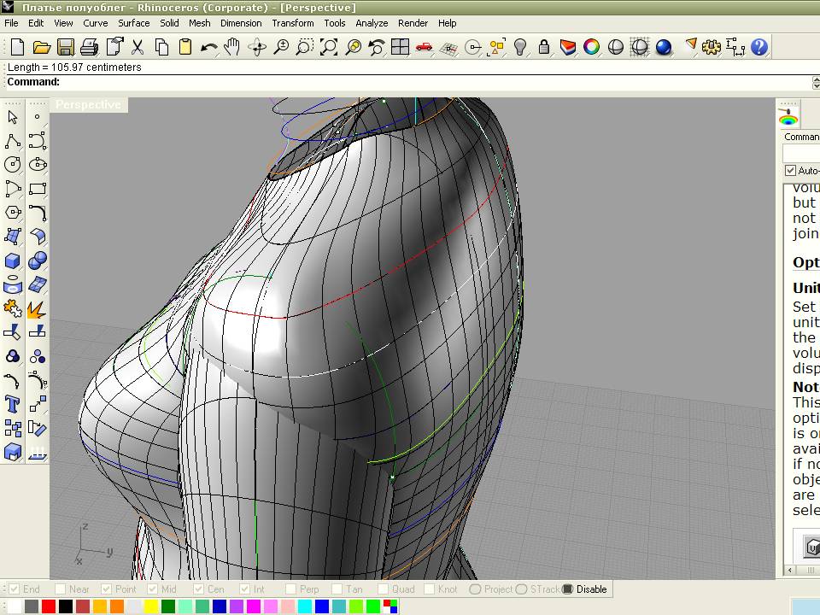This screenshot has width=820, height=615.
Task: Uncheck the End osnap checkbox
Action: 14,589
